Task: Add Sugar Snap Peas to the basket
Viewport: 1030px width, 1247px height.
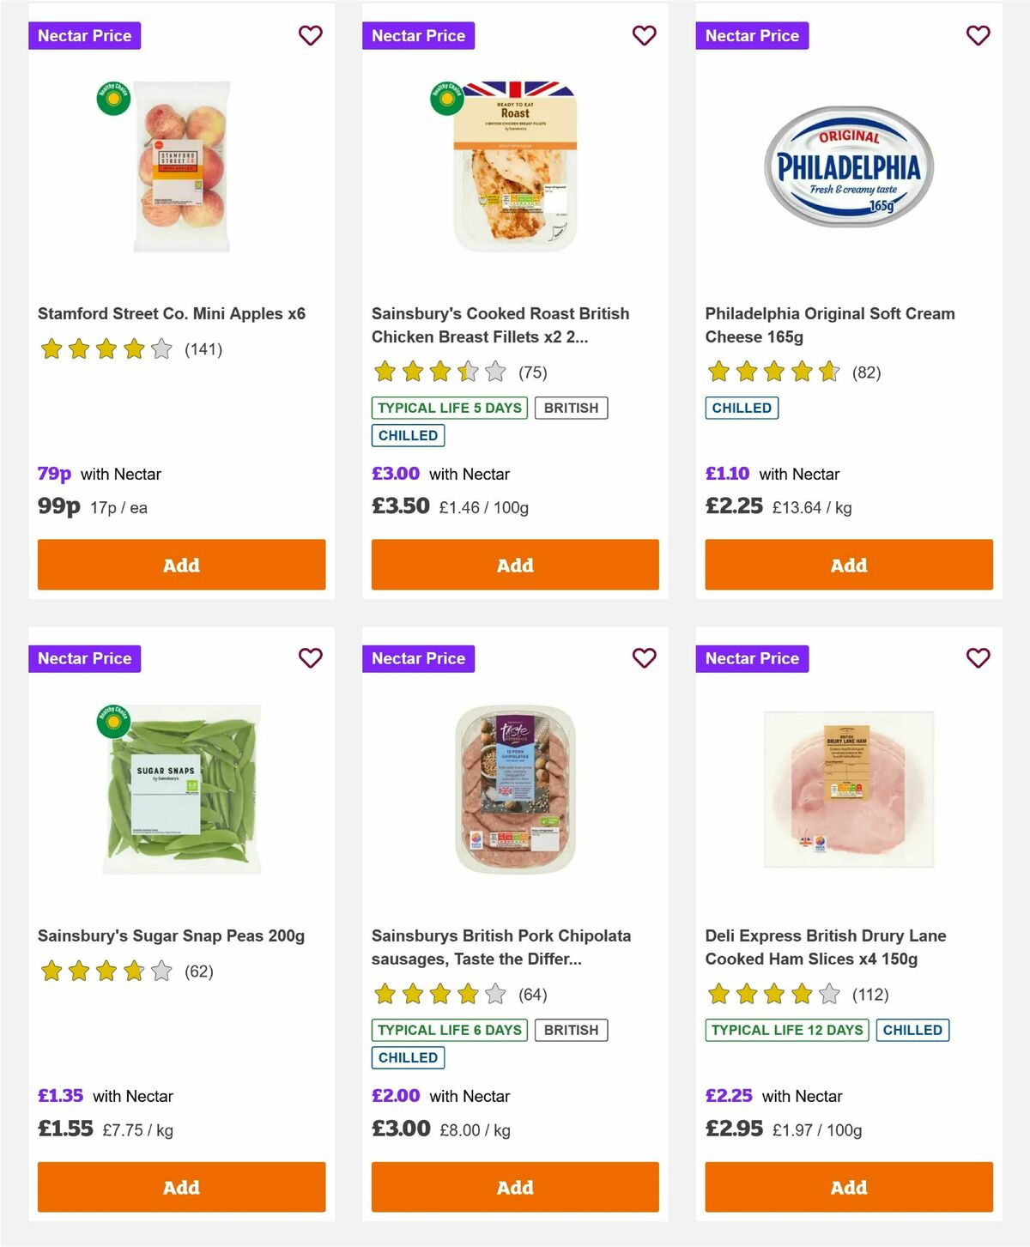Action: (x=180, y=1187)
